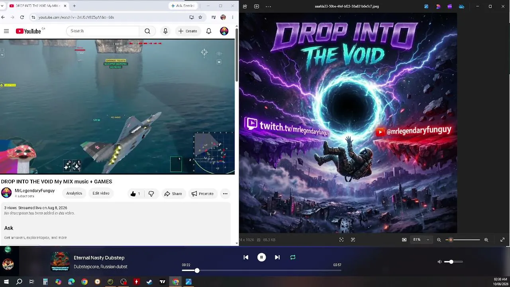Viewport: 510px width, 287px height.
Task: Click OneDrive cloud icon in photo viewer
Action: [x=461, y=6]
